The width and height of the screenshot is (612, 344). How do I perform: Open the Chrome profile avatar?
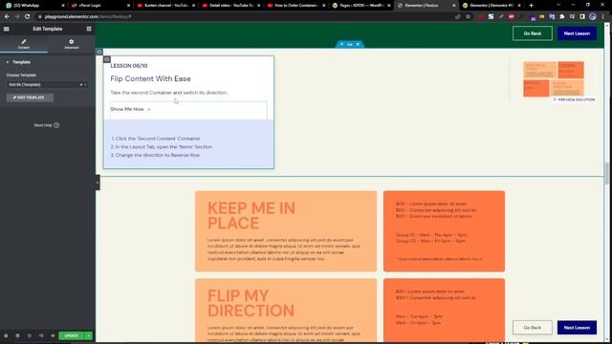(593, 17)
